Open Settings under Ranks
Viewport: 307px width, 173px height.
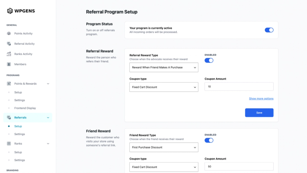point(19,160)
